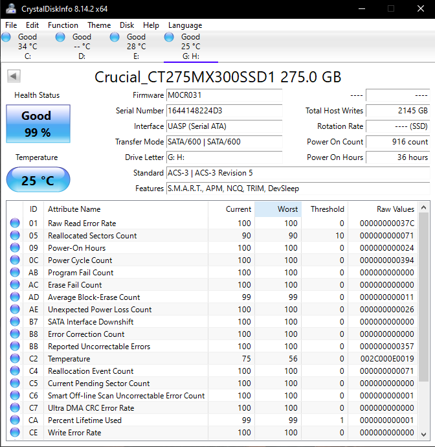Click the status icon for Temperature attribute row

(x=15, y=358)
